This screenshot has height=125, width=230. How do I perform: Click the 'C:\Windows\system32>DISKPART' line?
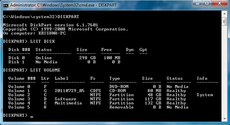(x=41, y=17)
